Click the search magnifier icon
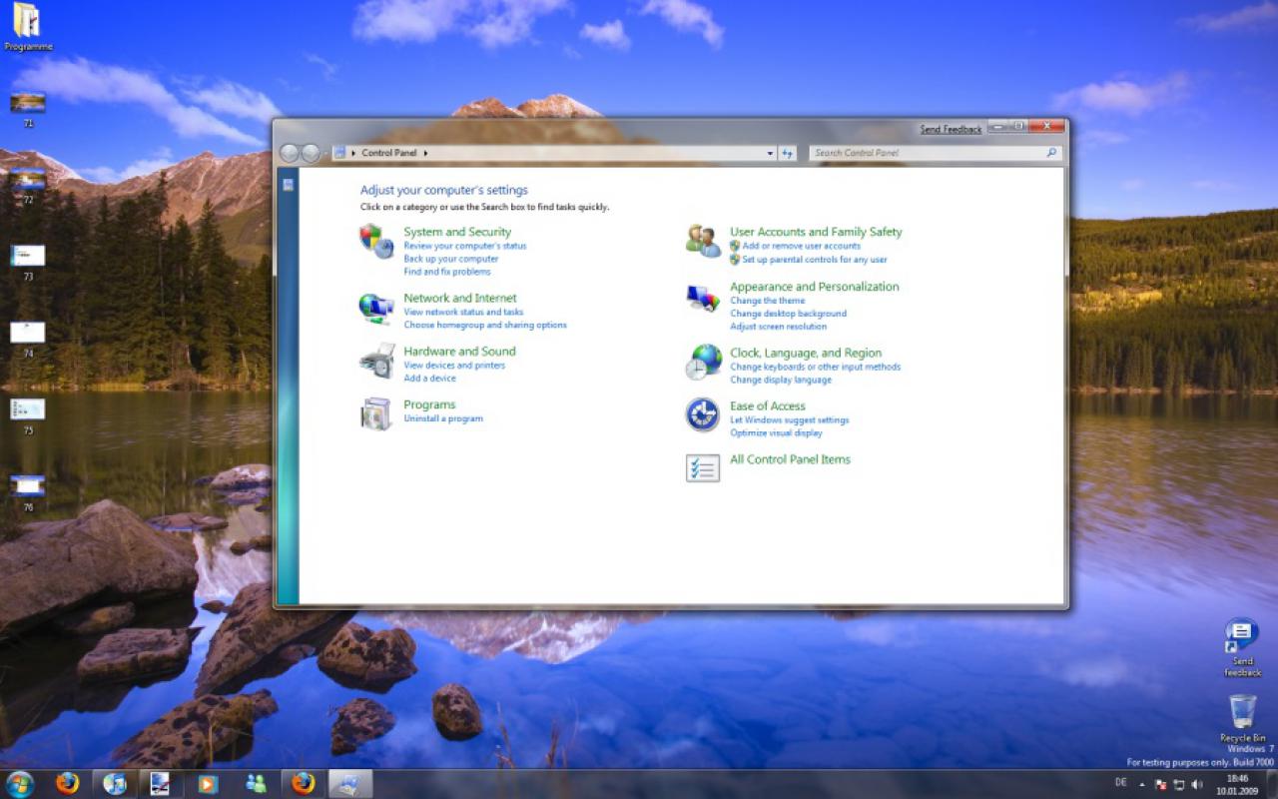 pyautogui.click(x=1051, y=153)
